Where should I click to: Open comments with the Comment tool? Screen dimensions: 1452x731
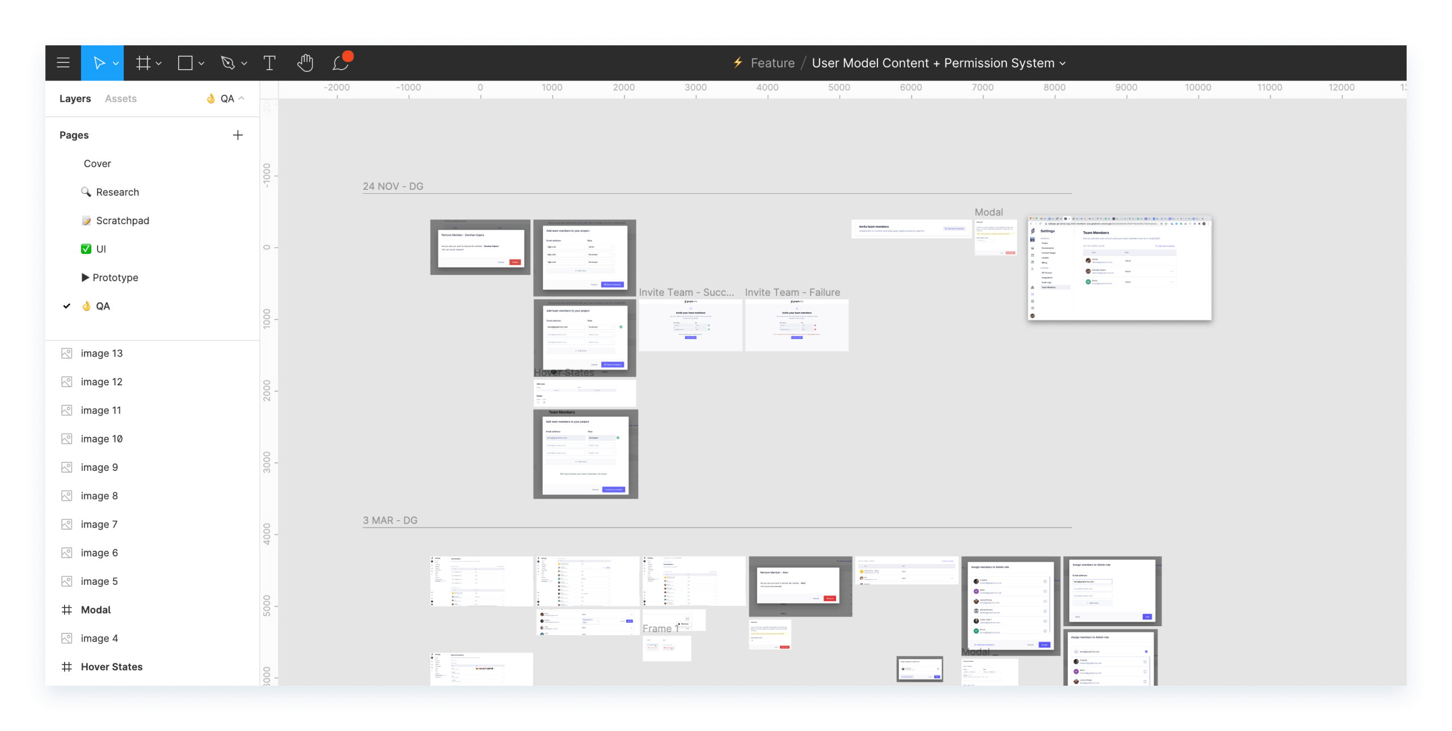[x=340, y=64]
